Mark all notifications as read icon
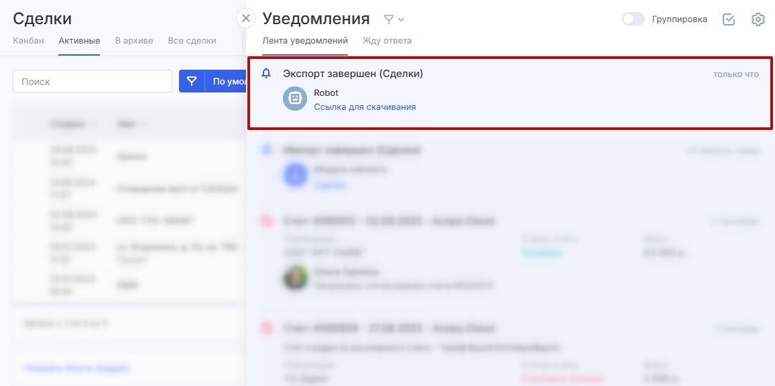The width and height of the screenshot is (775, 386). click(729, 19)
